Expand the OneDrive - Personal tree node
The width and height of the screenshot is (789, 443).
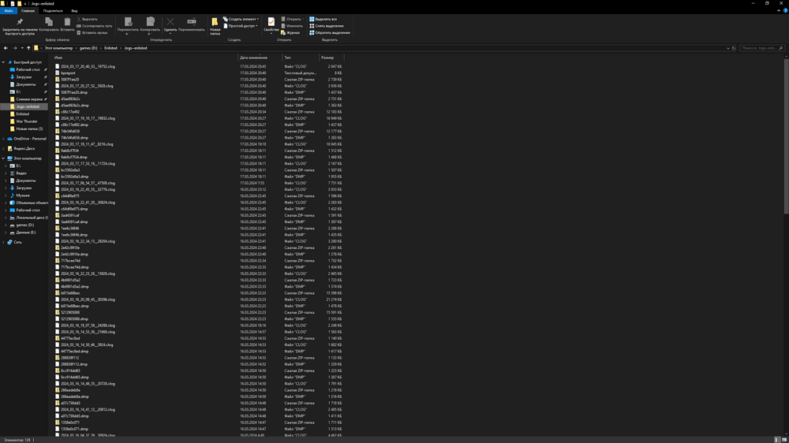click(x=4, y=139)
